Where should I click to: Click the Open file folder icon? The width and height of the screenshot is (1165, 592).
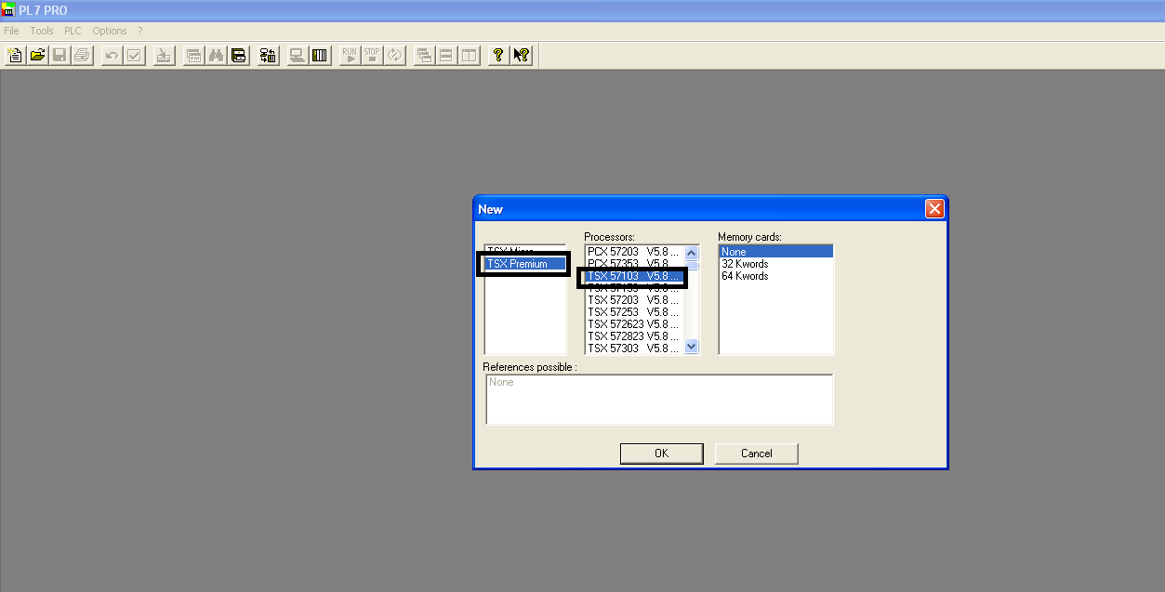point(37,55)
